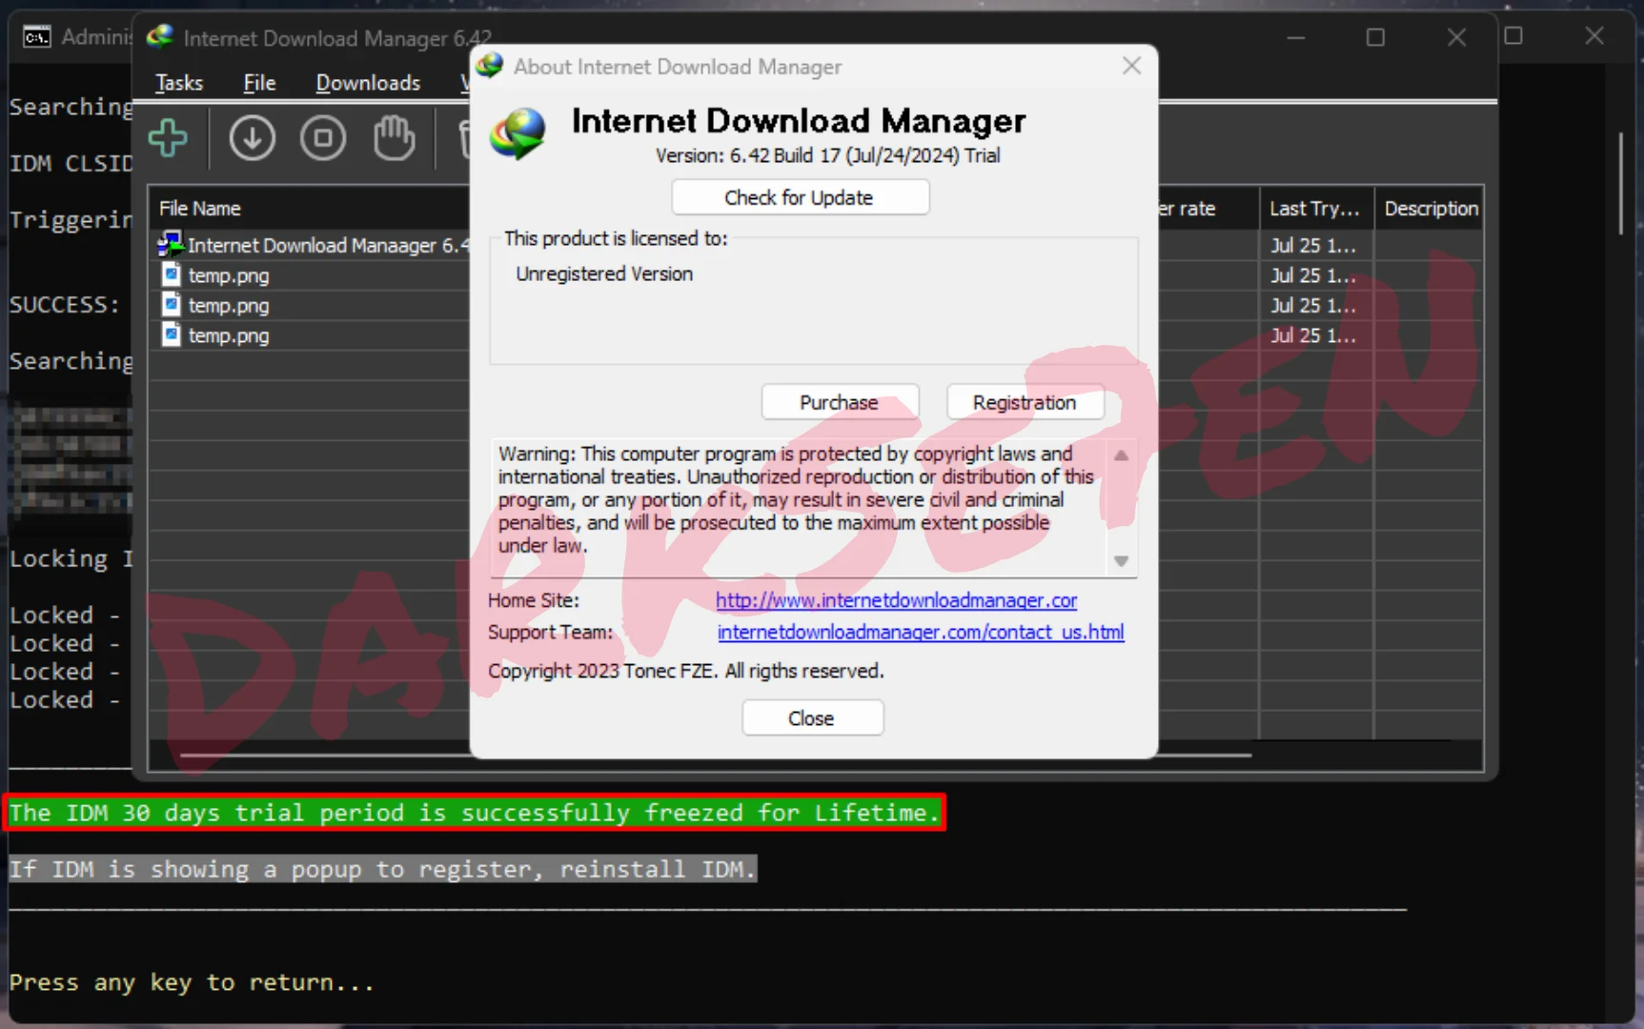
Task: Minimize the Internet Download Manager main window
Action: 1295,38
